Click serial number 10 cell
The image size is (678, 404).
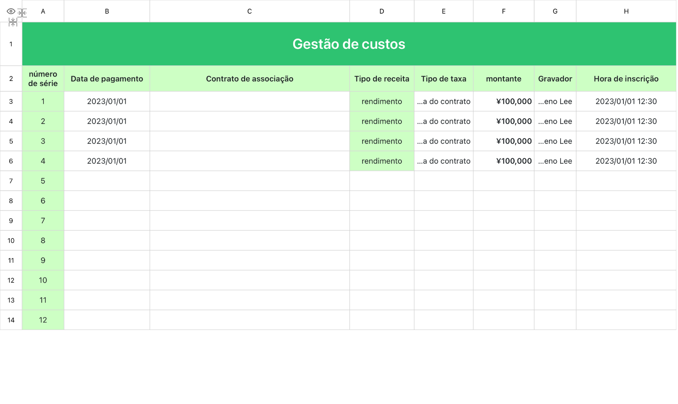coord(43,280)
